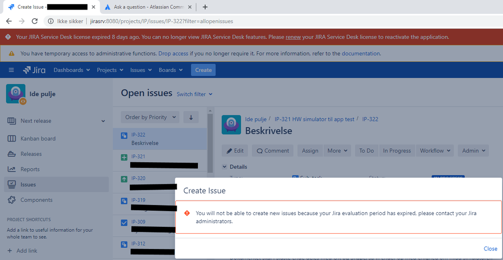Open the Workflow dropdown
Viewport: 503px width, 260px height.
(x=435, y=151)
